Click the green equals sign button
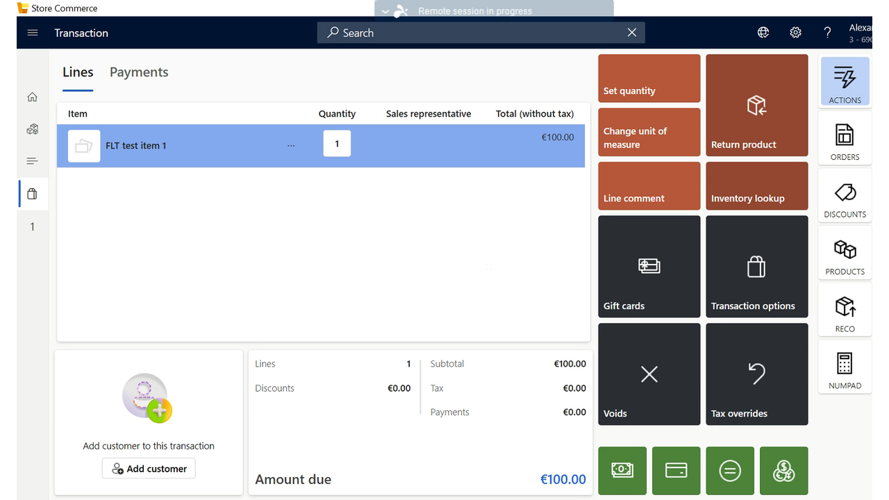The width and height of the screenshot is (889, 500). tap(730, 471)
